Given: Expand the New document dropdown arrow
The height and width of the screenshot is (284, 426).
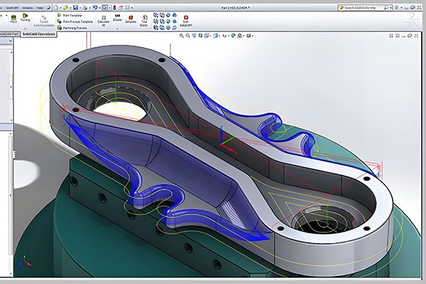Looking at the screenshot, I should (60, 8).
